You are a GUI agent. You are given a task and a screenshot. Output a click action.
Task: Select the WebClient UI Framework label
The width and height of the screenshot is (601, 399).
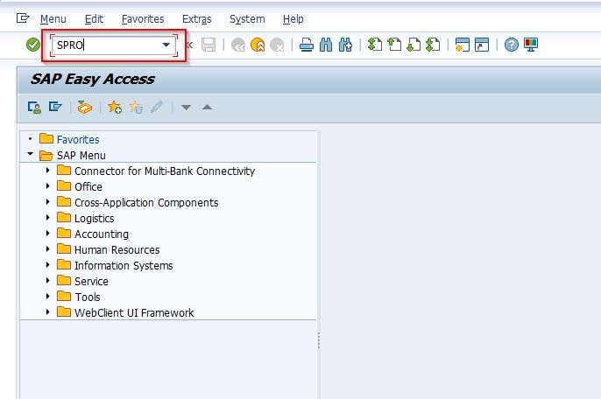point(134,312)
